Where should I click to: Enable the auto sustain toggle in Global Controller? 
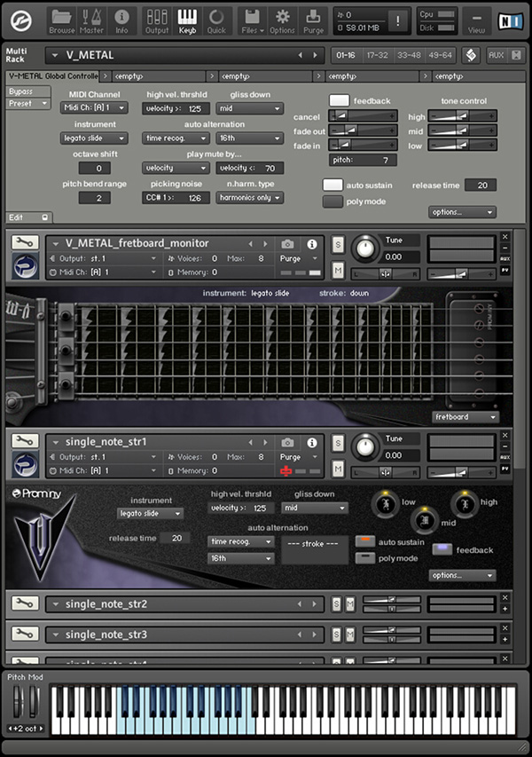[332, 185]
